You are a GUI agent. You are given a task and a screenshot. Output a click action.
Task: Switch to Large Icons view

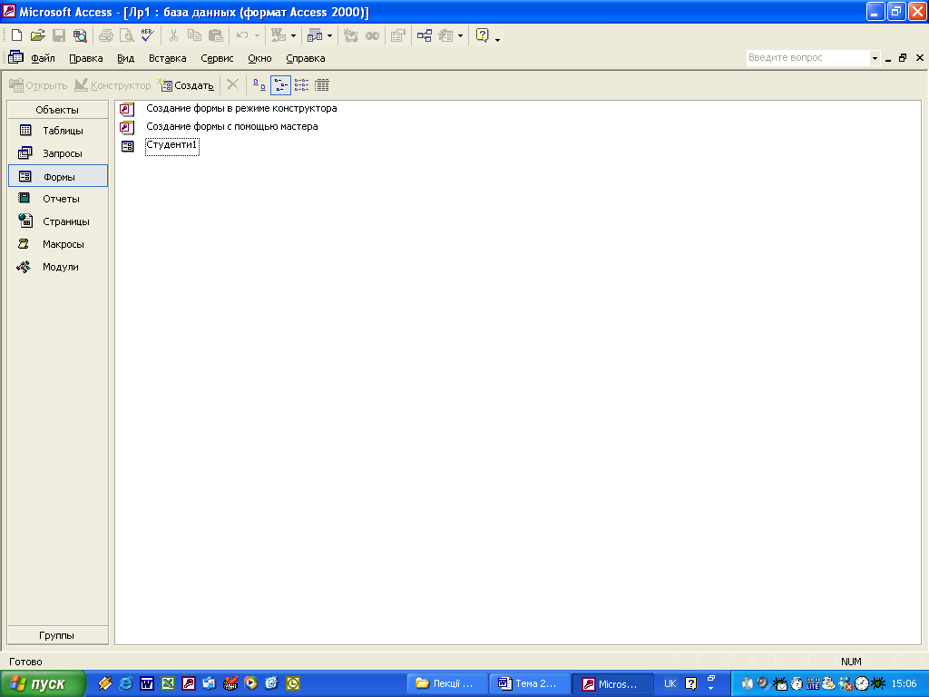coord(259,85)
